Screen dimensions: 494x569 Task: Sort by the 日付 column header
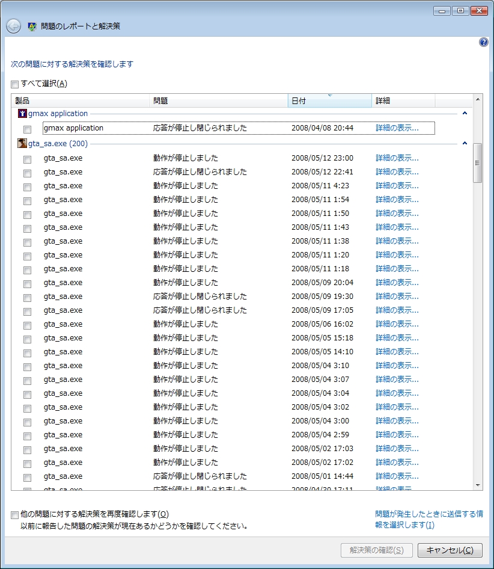[329, 101]
